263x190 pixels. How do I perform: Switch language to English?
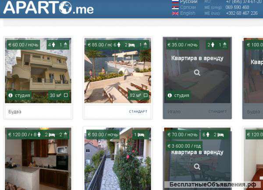(188, 13)
